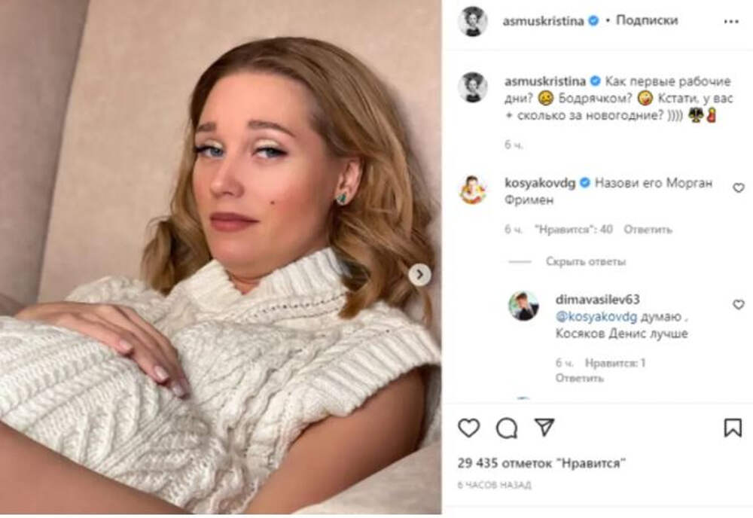Open asmuskristina avatar in post header
The image size is (753, 518).
(473, 21)
